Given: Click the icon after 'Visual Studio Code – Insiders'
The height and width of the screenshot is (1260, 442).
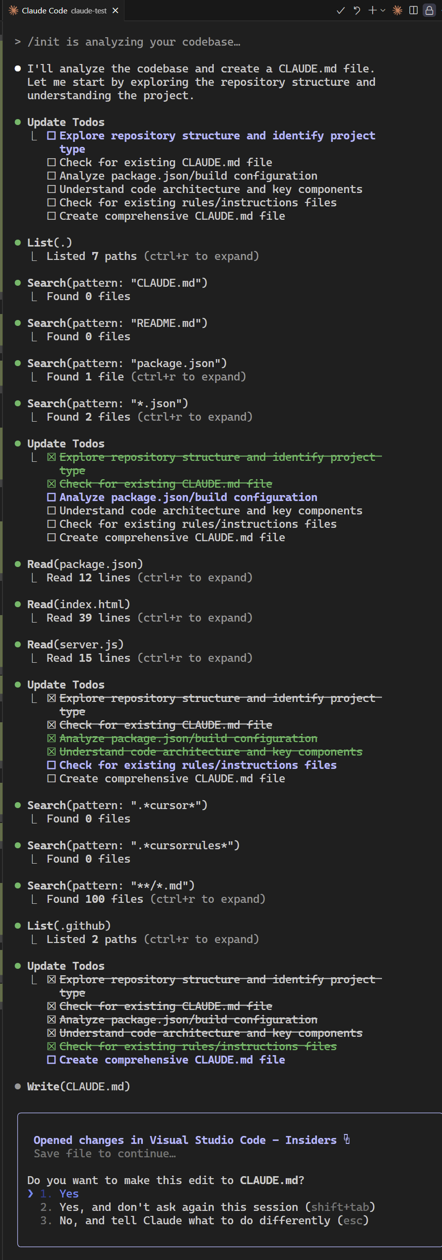Looking at the screenshot, I should point(347,1139).
